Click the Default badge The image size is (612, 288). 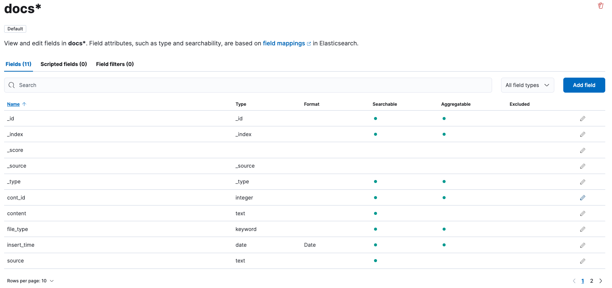[15, 29]
